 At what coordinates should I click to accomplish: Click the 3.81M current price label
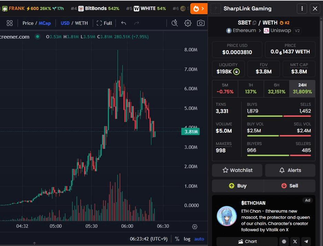point(191,132)
